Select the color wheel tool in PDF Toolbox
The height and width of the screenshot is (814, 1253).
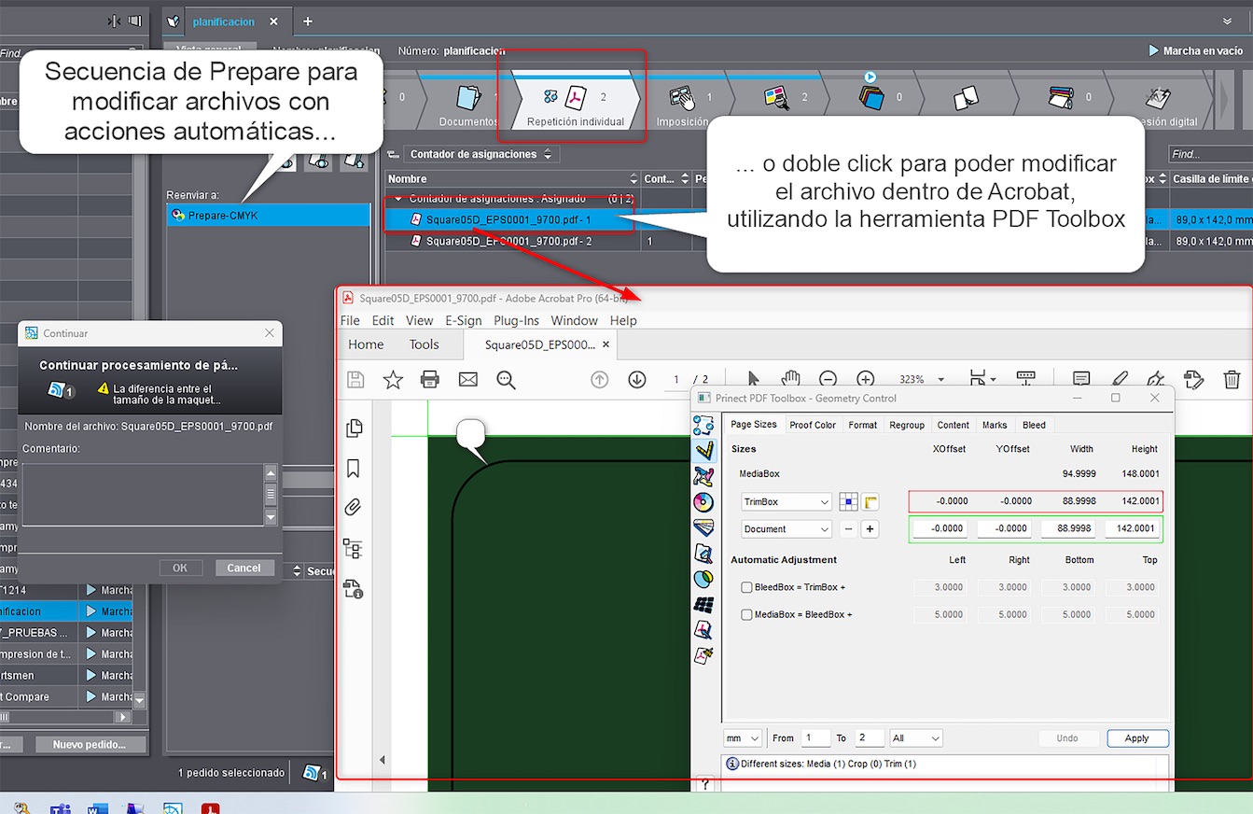(x=704, y=502)
